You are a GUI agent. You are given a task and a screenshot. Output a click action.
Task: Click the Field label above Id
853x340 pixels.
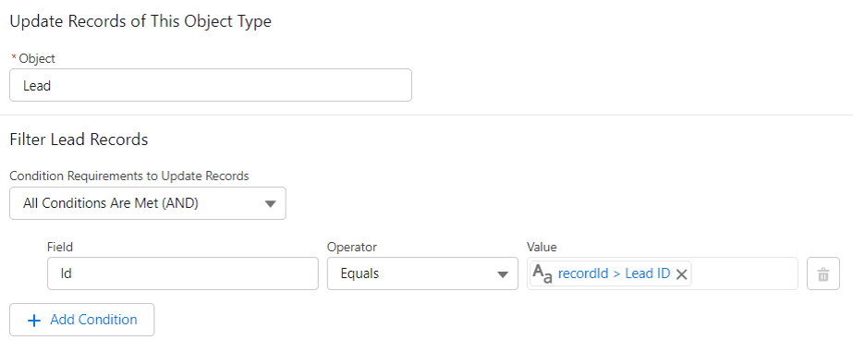coord(60,248)
